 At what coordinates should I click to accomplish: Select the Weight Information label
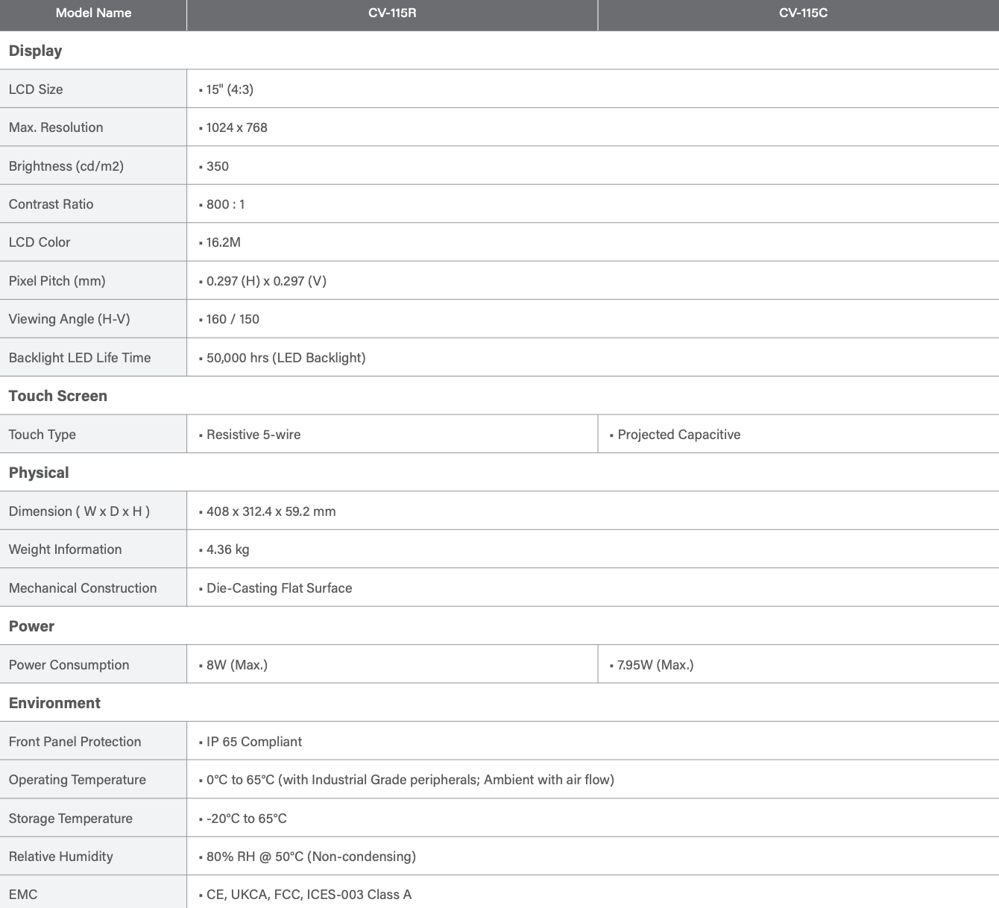click(66, 549)
